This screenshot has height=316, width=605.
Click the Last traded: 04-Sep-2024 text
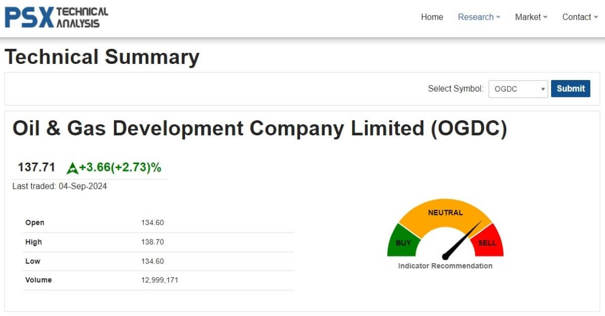coord(59,186)
